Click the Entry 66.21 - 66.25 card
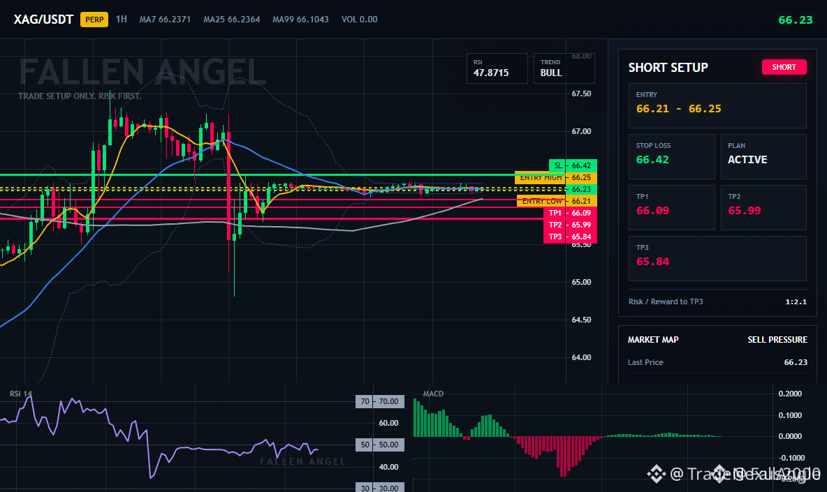 coord(717,105)
